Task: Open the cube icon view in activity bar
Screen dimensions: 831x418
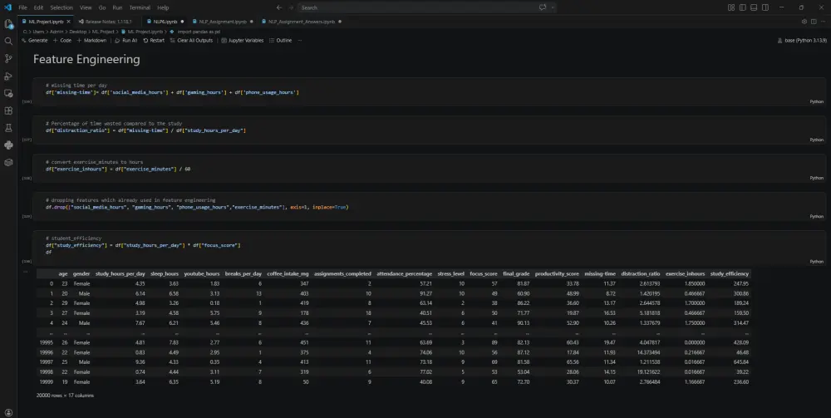Action: pyautogui.click(x=8, y=163)
